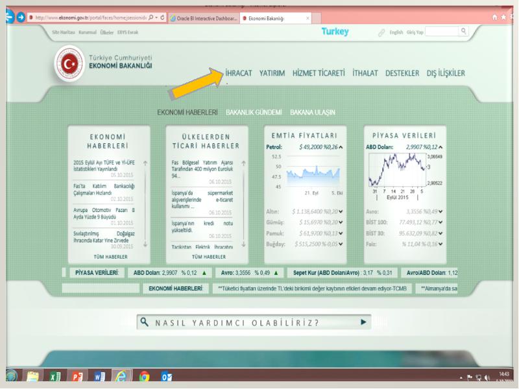Expand the Pamuk price row
519x389 pixels.
[x=341, y=233]
